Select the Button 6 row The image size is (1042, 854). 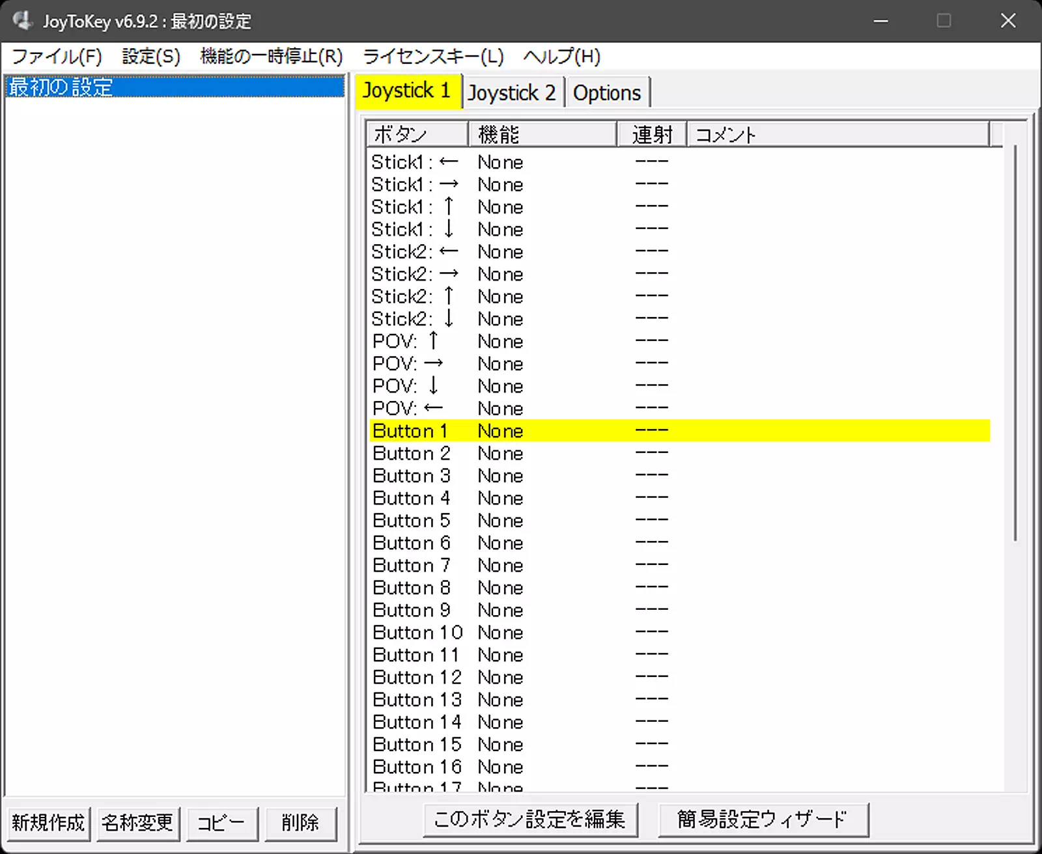coord(680,543)
